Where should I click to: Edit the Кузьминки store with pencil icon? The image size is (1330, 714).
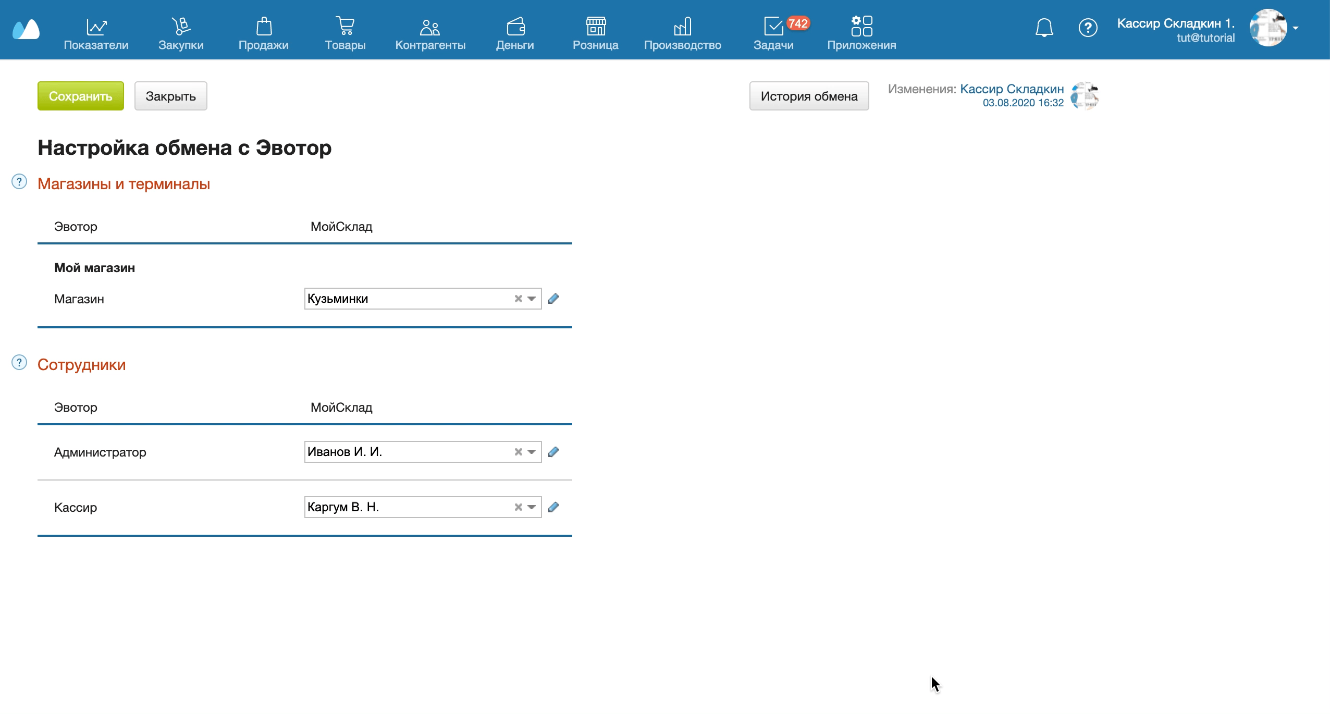tap(553, 299)
